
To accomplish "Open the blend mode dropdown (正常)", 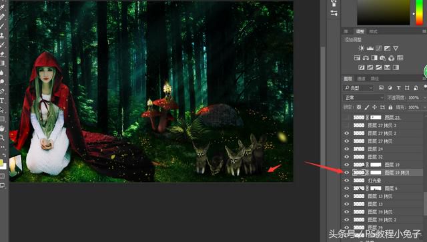I will [x=363, y=97].
